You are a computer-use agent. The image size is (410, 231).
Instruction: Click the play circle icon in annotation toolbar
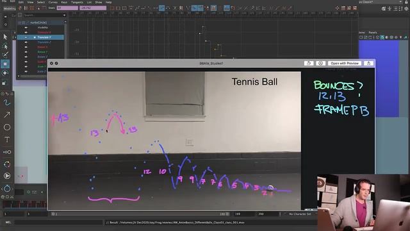(x=7, y=176)
